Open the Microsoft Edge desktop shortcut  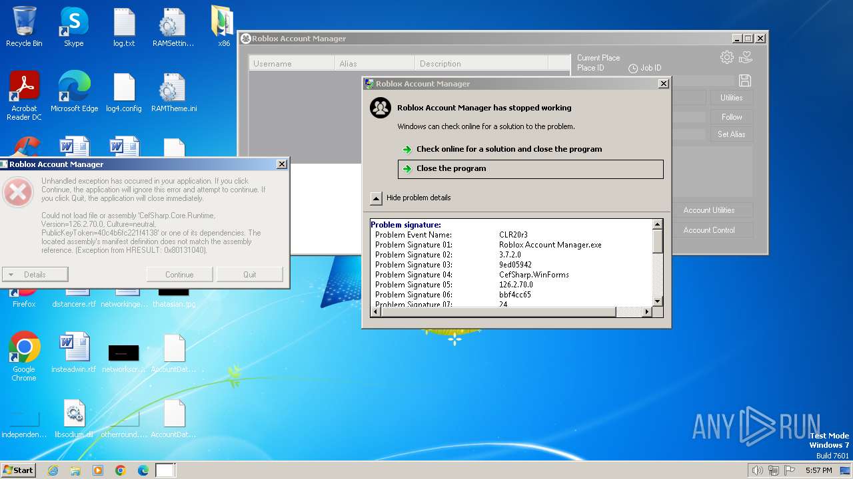(x=74, y=92)
